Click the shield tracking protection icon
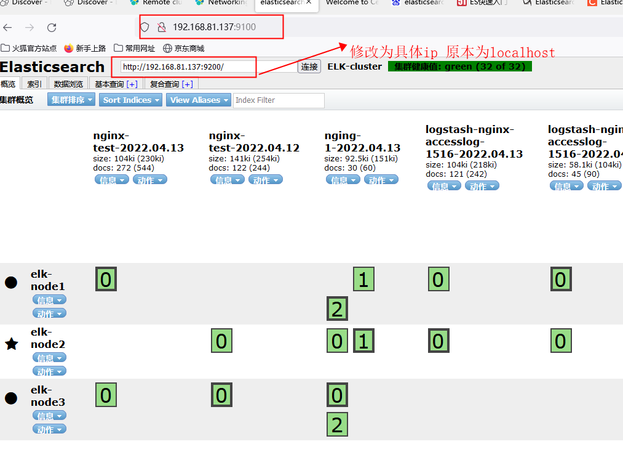The width and height of the screenshot is (623, 452). 145,27
